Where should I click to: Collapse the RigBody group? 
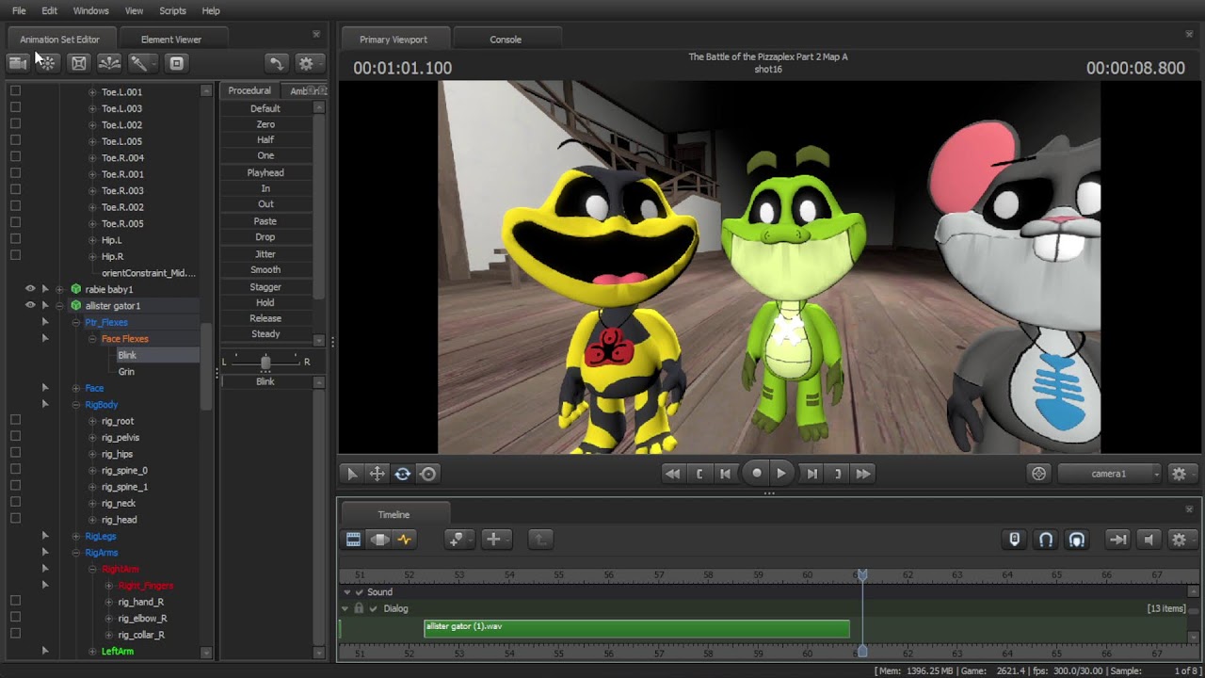point(76,405)
